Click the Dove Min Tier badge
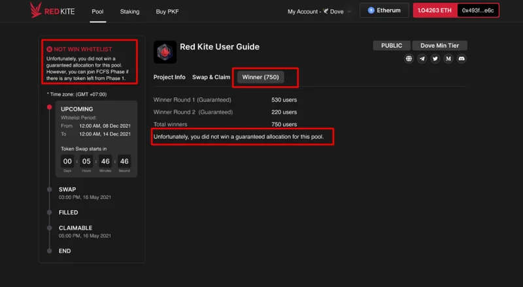The width and height of the screenshot is (523, 287). tap(439, 46)
